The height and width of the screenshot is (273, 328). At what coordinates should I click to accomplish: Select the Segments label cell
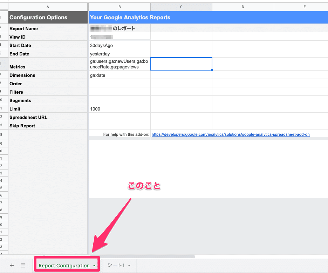click(x=48, y=100)
